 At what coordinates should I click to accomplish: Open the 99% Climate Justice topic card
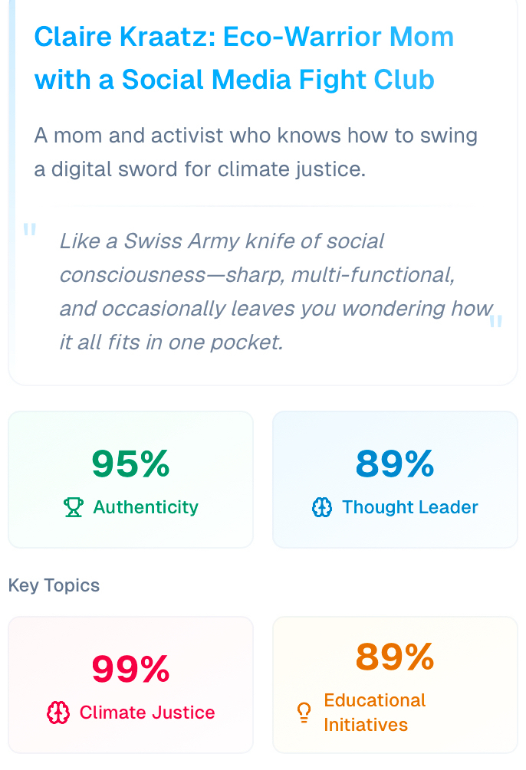coord(130,685)
